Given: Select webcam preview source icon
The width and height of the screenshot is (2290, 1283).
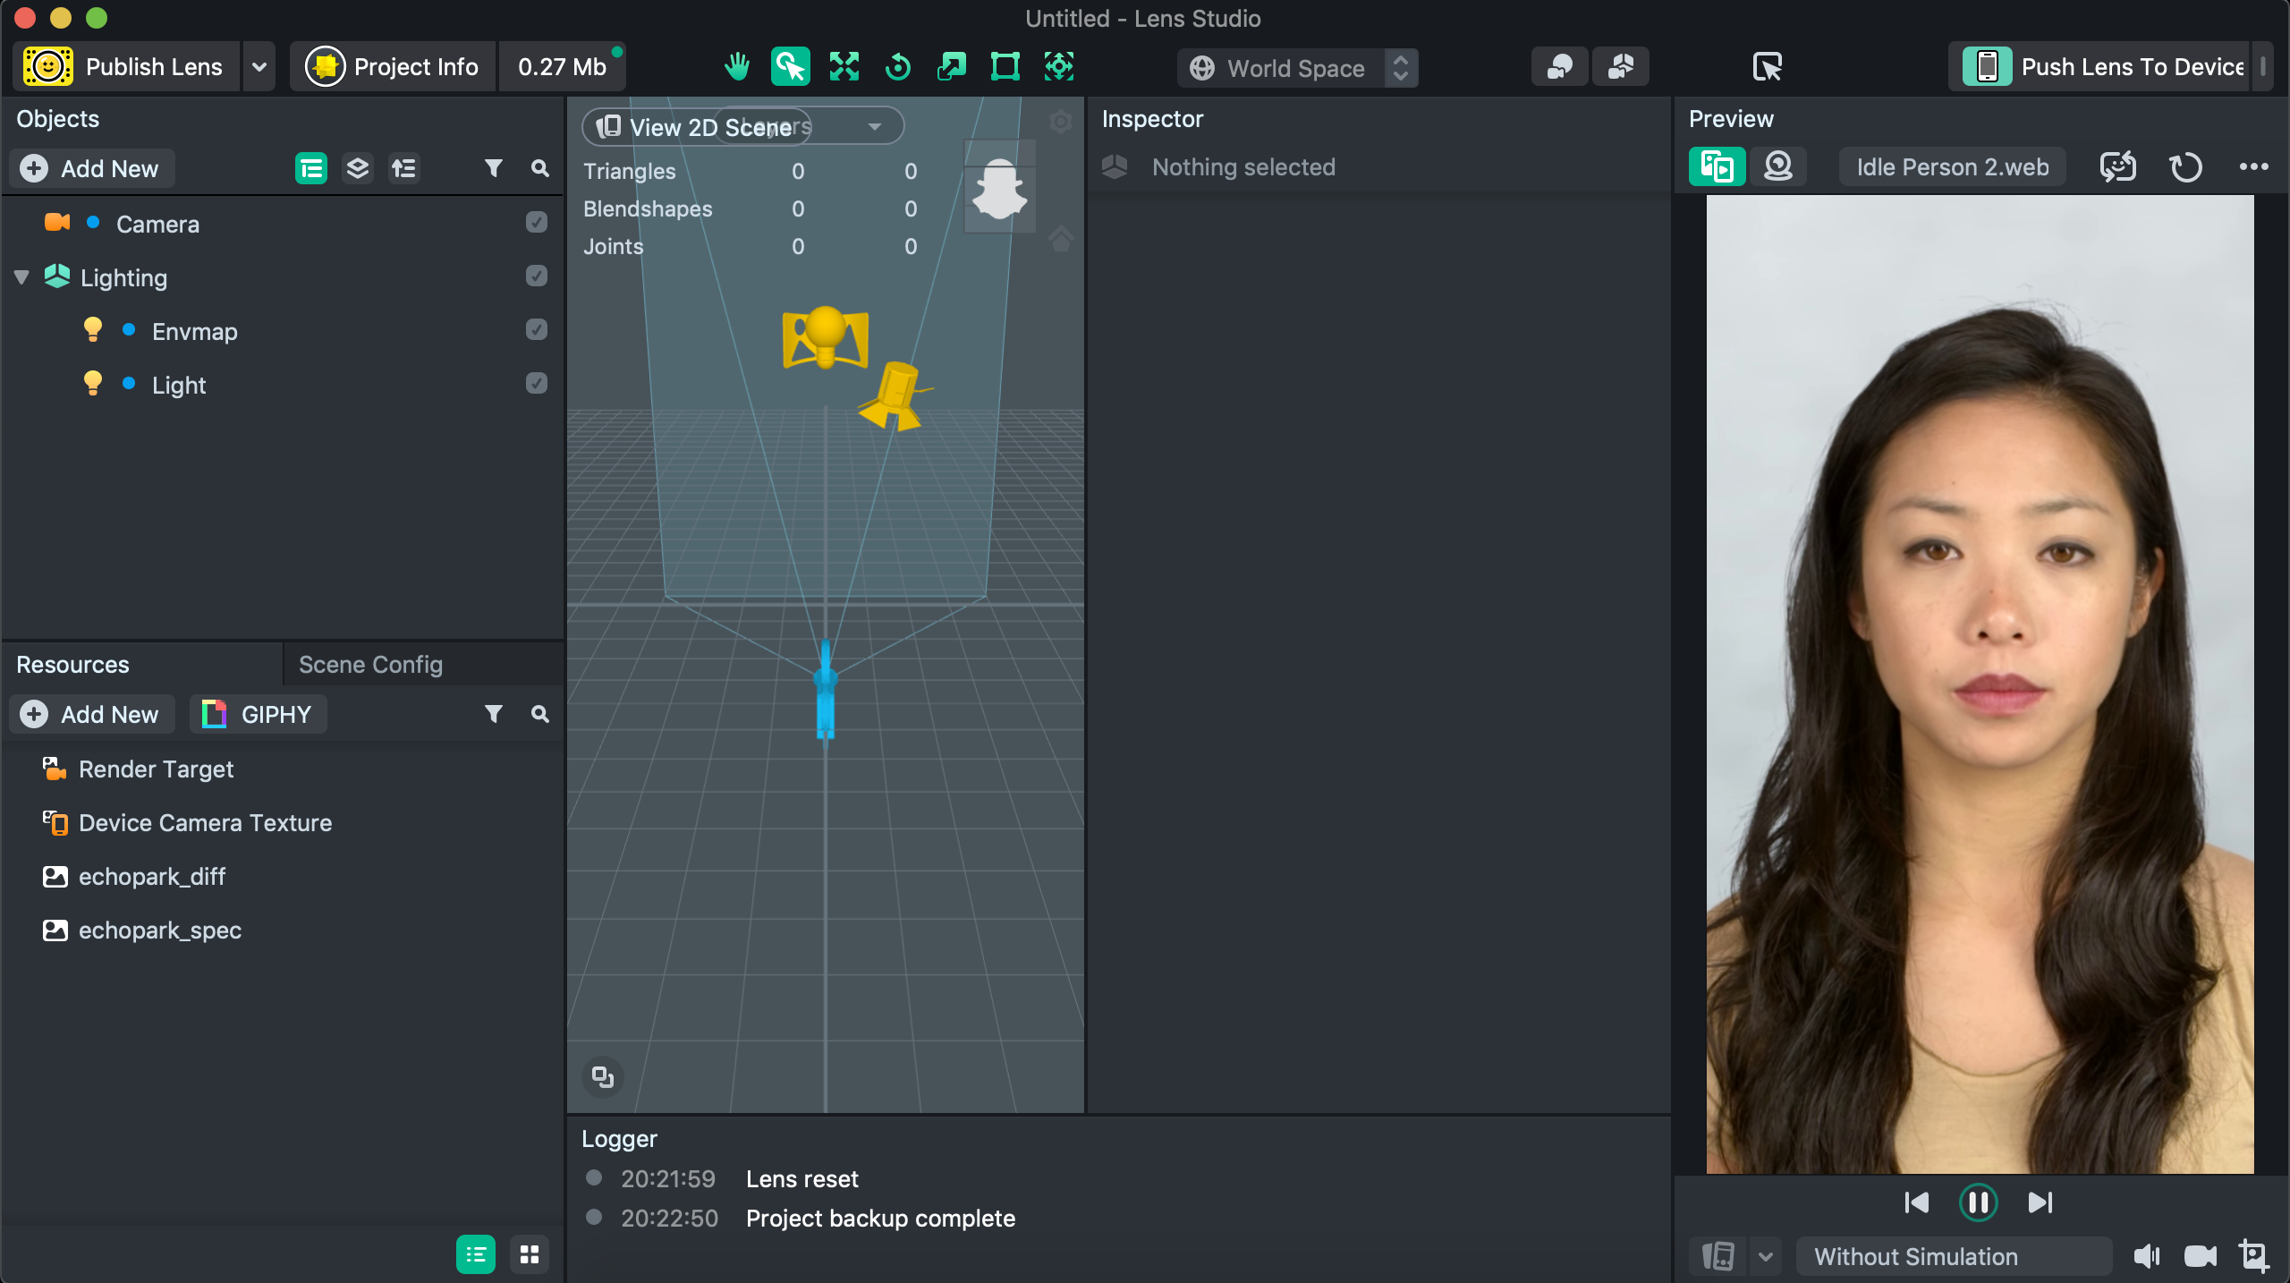Looking at the screenshot, I should [x=1778, y=167].
